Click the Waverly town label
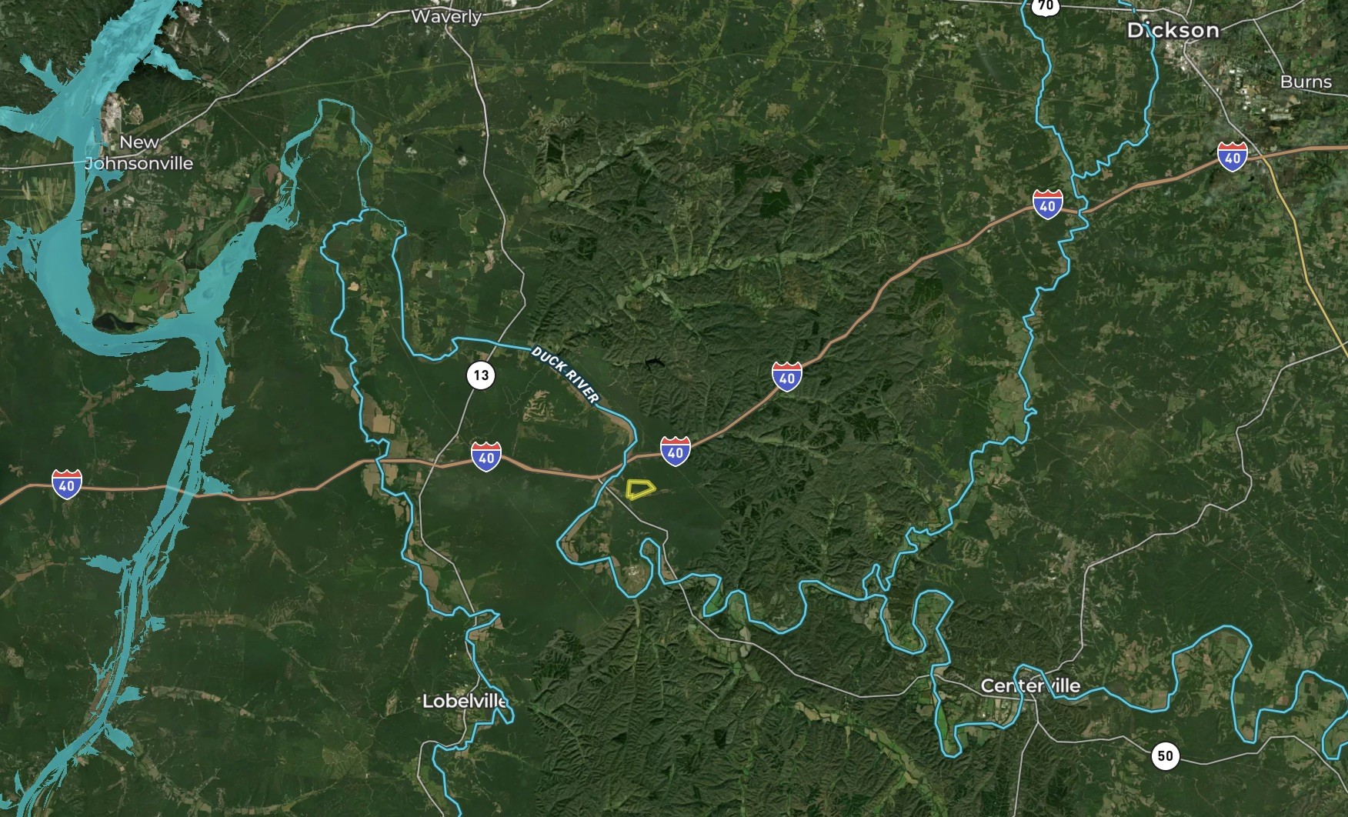Viewport: 1348px width, 817px height. (446, 16)
